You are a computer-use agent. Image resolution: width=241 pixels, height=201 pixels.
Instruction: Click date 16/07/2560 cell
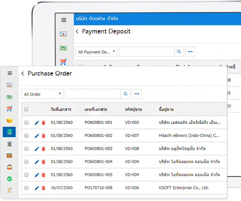(x=61, y=188)
